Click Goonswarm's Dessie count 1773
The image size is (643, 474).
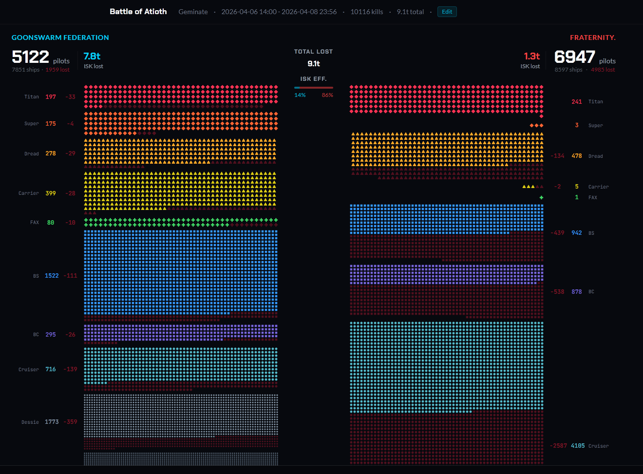click(52, 422)
